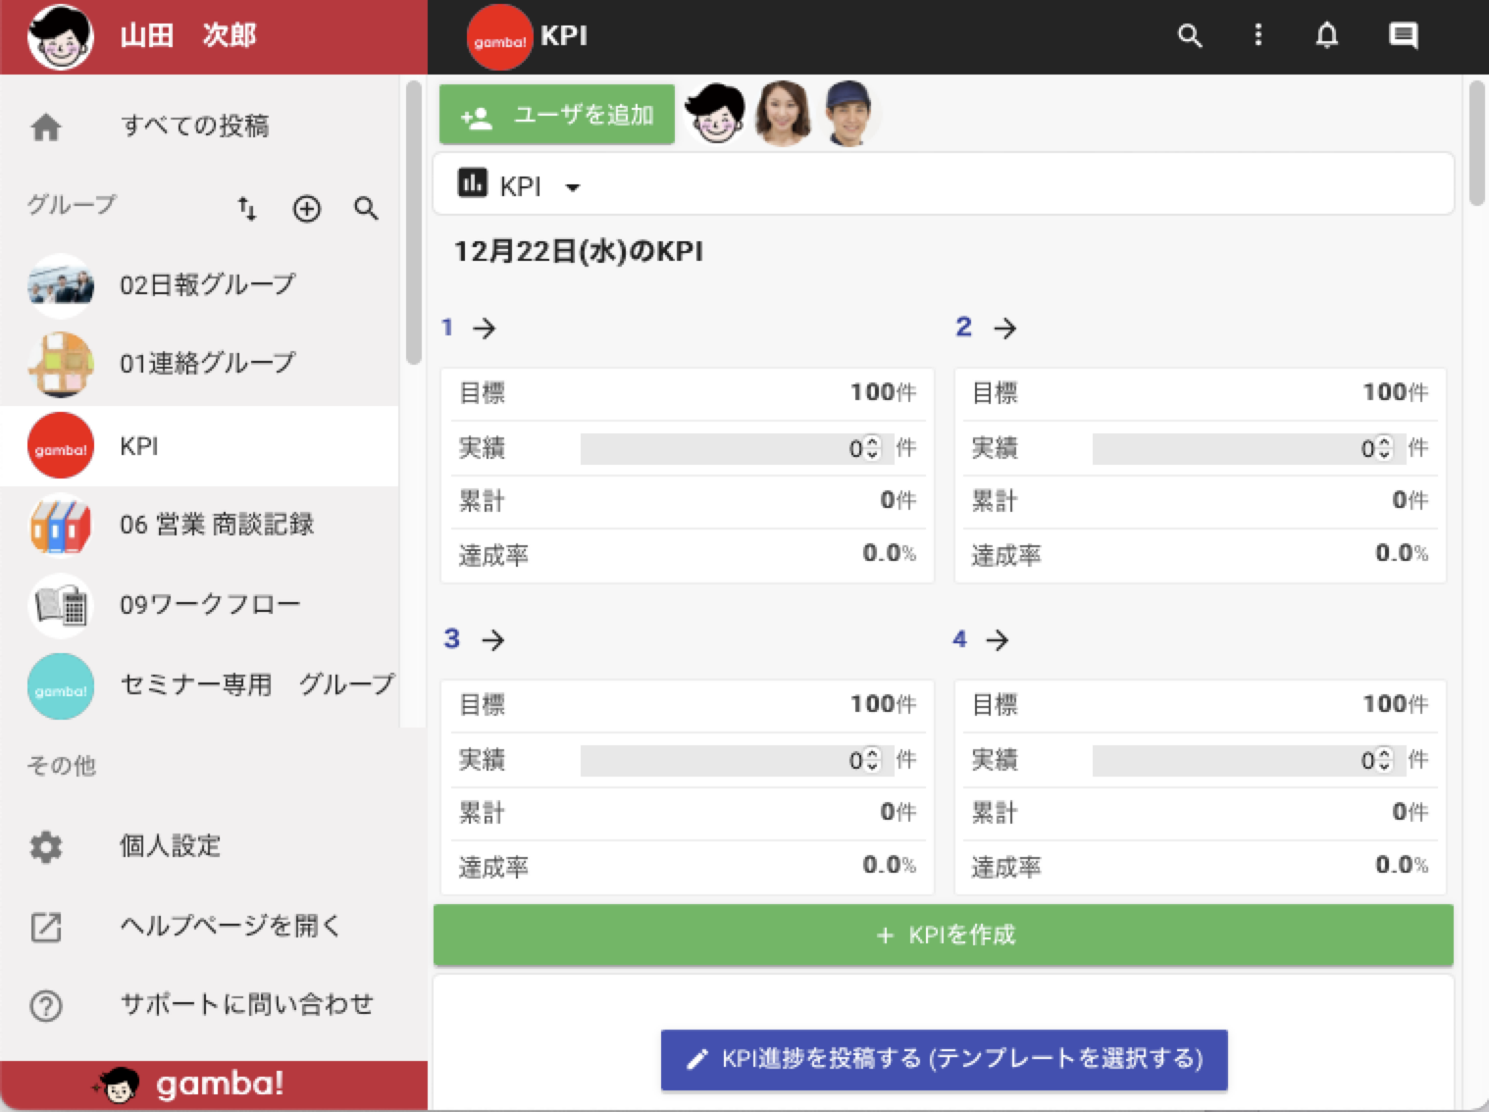1489x1112 pixels.
Task: Select the KPI group in sidebar
Action: click(x=199, y=446)
